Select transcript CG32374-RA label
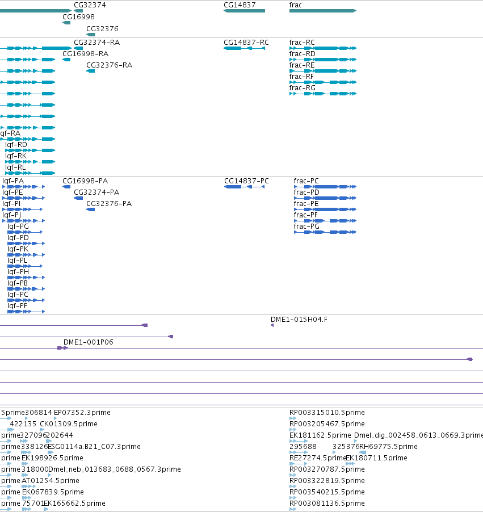Viewport: 483px width, 512px height. 96,43
